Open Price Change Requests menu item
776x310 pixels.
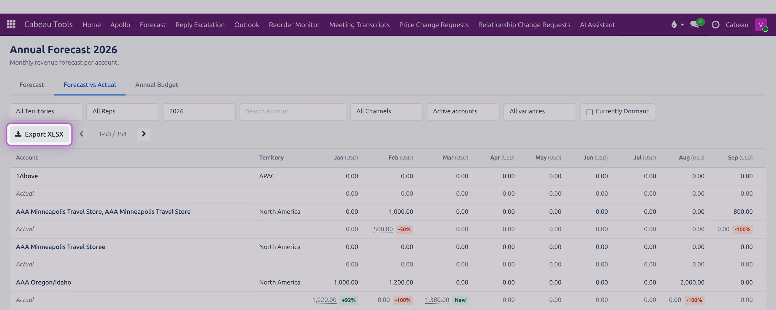(x=434, y=25)
